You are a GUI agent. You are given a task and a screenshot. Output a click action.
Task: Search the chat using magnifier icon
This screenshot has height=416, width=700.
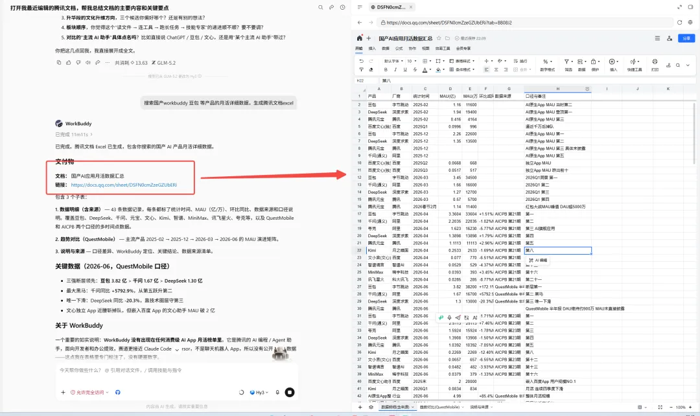click(321, 7)
